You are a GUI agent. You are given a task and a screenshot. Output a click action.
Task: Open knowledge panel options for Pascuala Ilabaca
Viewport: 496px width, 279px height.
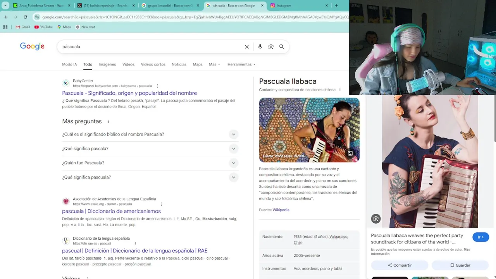click(x=340, y=90)
